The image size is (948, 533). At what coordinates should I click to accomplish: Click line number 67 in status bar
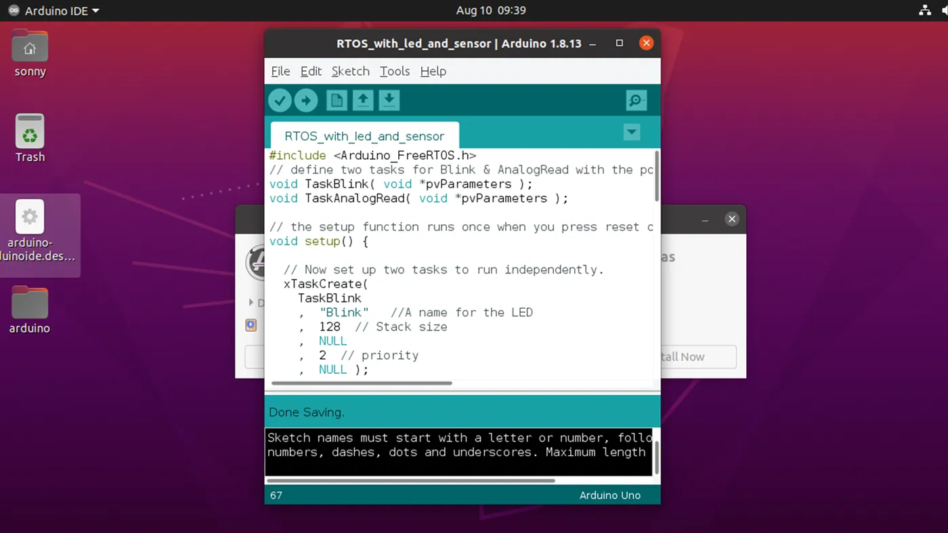pyautogui.click(x=276, y=495)
